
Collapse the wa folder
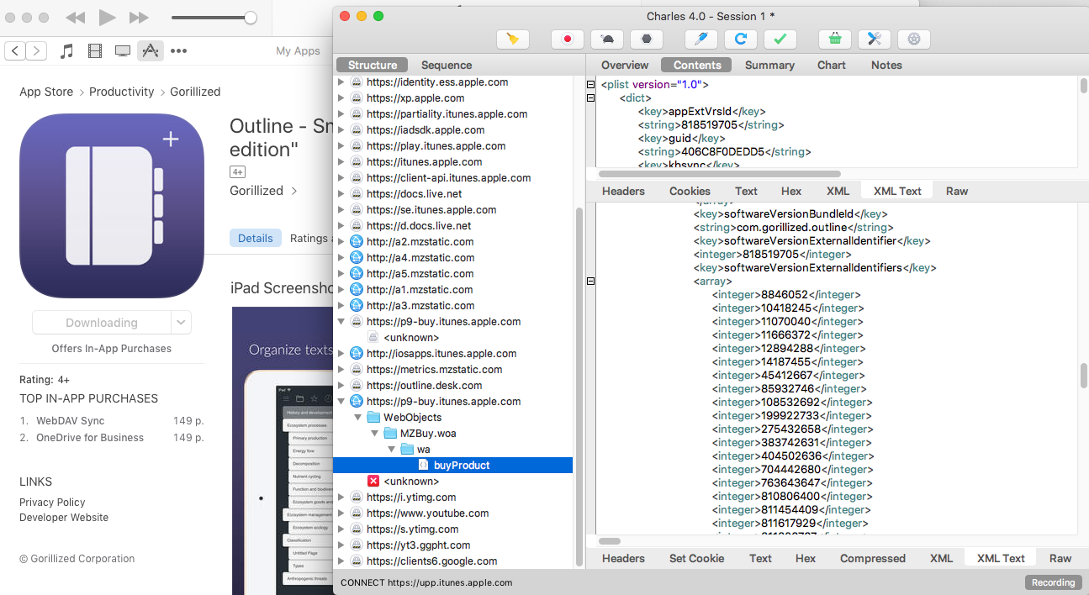coord(391,450)
